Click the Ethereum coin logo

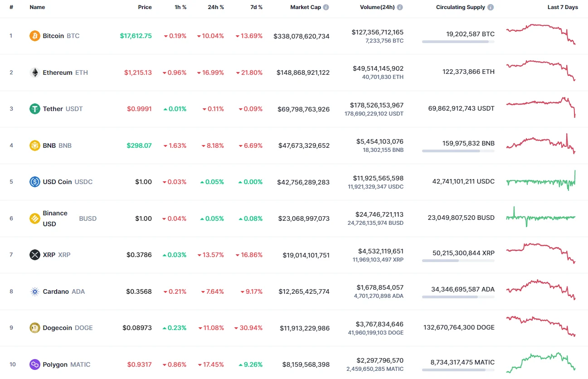[x=35, y=72]
